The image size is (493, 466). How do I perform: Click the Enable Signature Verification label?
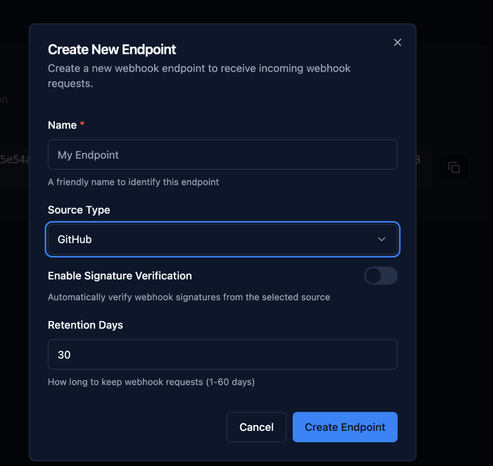(x=120, y=276)
